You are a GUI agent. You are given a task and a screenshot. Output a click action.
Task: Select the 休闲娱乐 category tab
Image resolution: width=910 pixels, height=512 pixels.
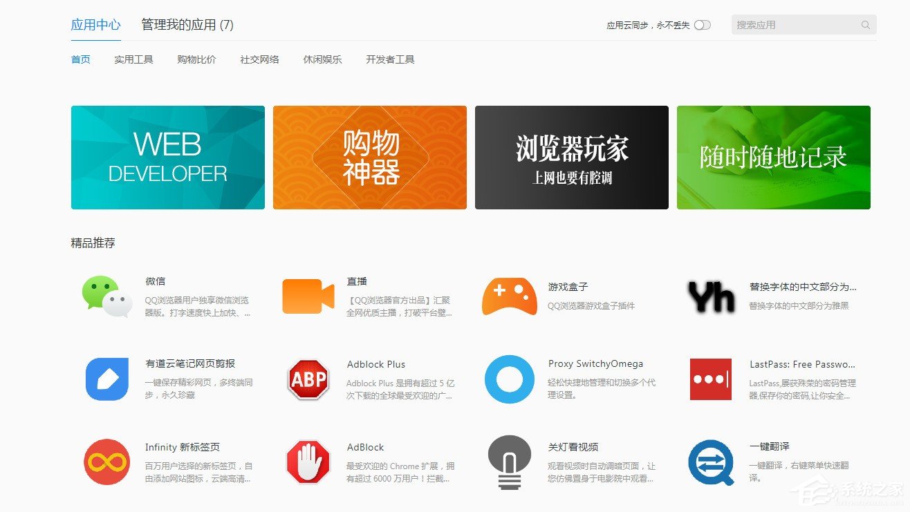pyautogui.click(x=322, y=59)
